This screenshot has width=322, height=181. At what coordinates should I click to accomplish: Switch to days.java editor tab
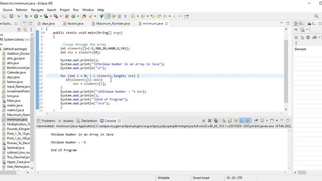coord(46,24)
